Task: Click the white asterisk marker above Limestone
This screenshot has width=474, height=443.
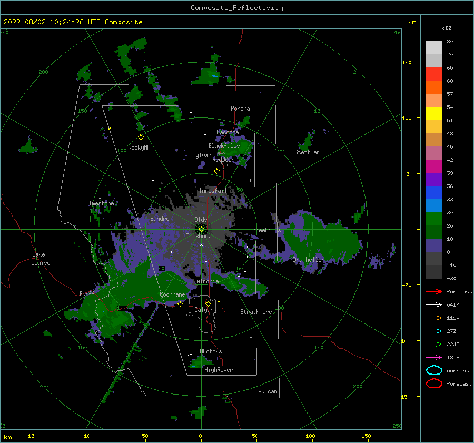Action: [x=100, y=199]
